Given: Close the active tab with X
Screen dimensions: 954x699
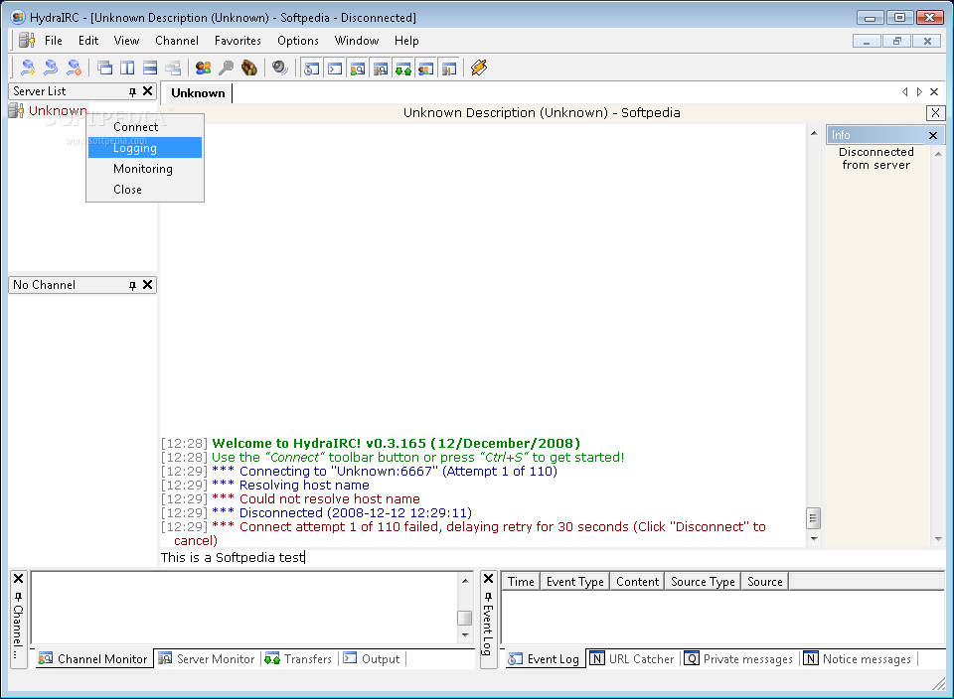Looking at the screenshot, I should click(x=934, y=91).
